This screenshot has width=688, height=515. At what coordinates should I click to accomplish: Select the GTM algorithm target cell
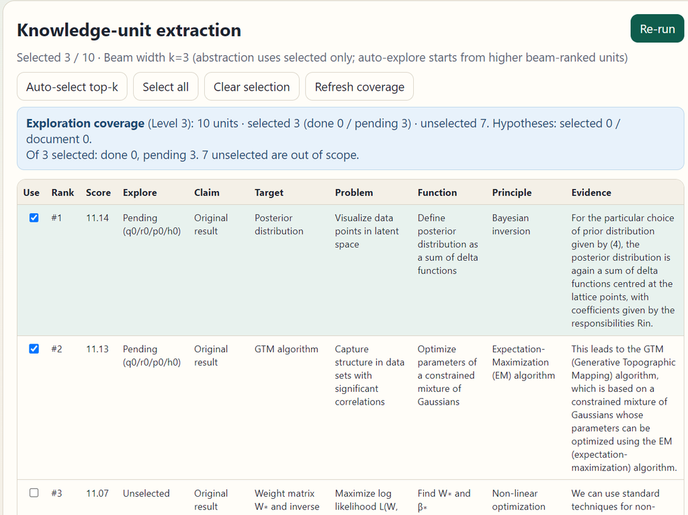tap(286, 349)
